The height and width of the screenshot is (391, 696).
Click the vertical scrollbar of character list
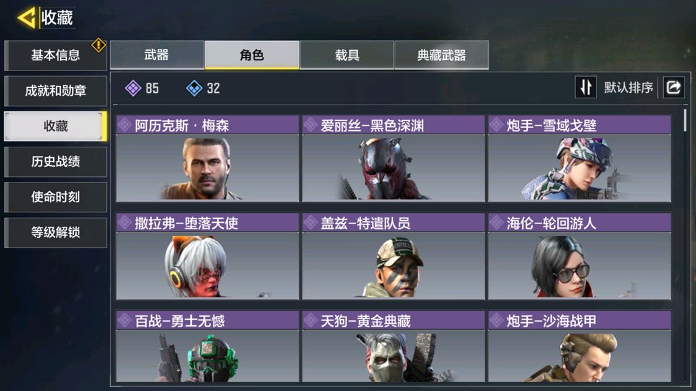coord(685,120)
